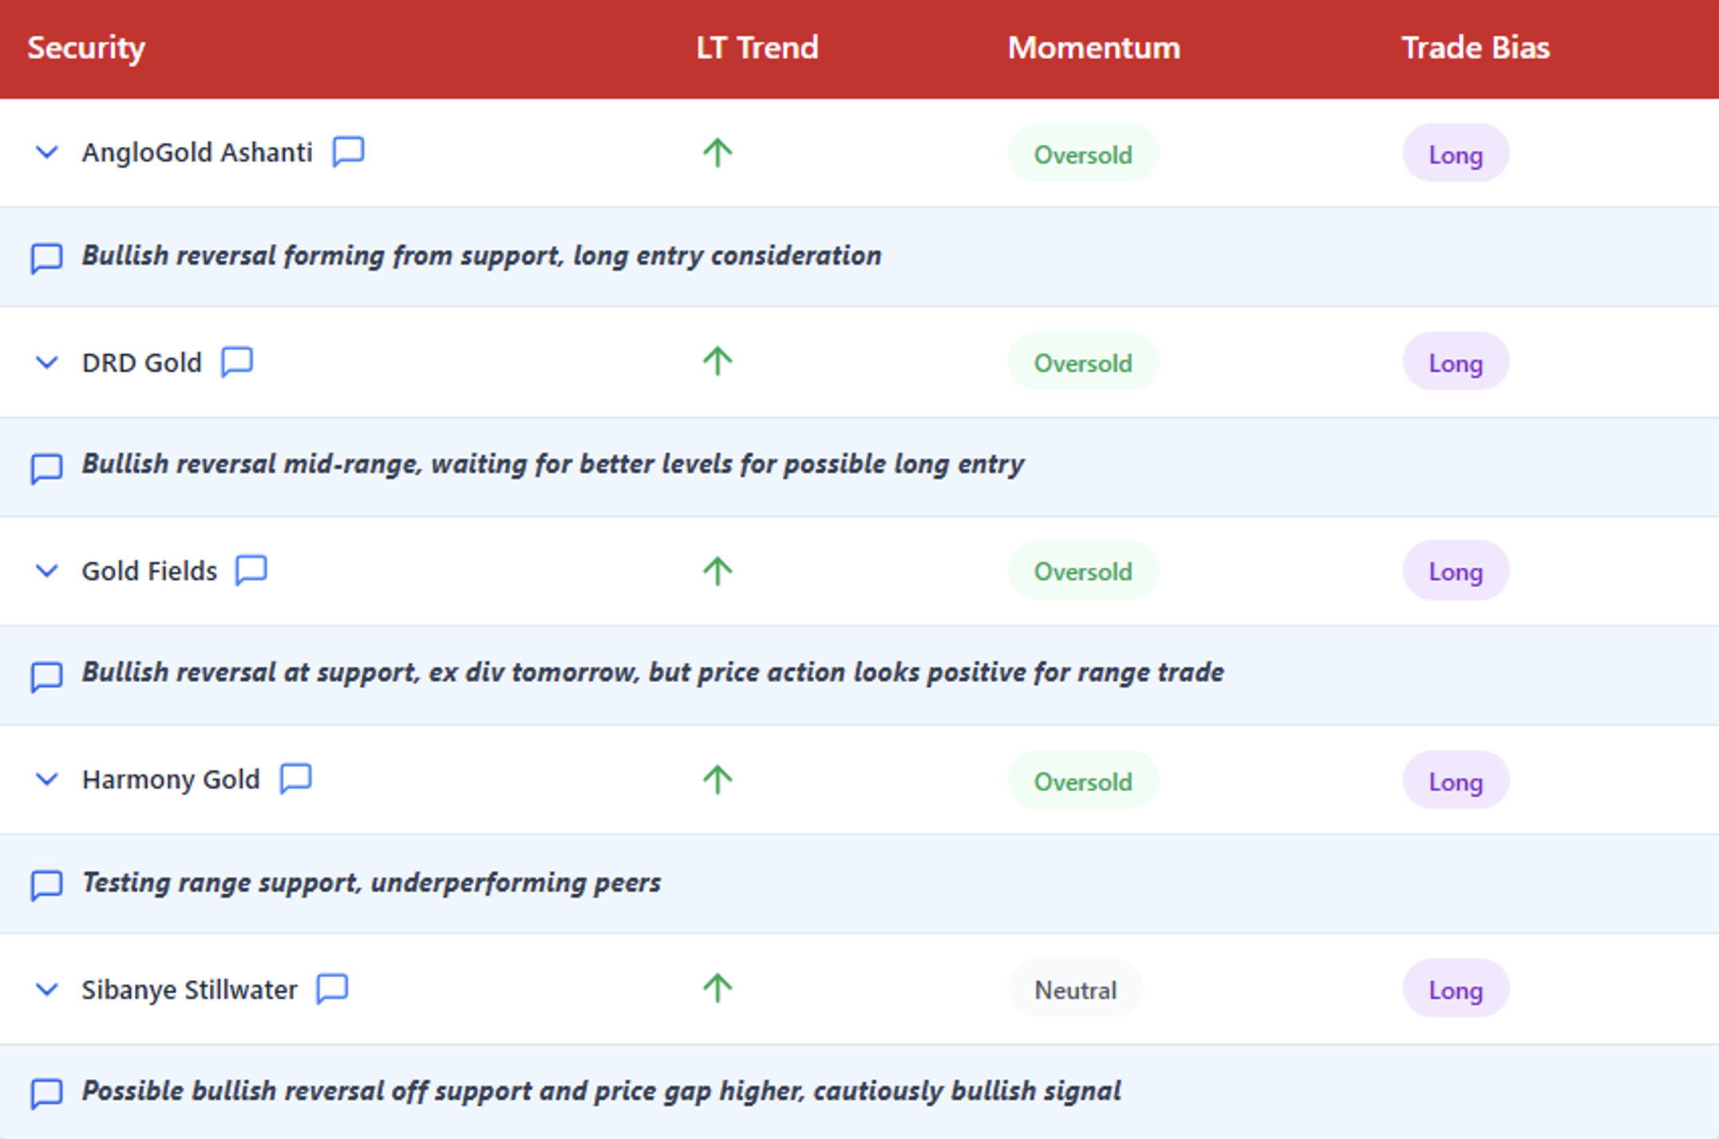Click the comment icon next to DRD Gold

(x=237, y=361)
